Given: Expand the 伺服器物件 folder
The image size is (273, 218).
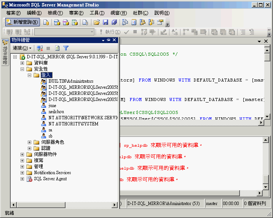Looking at the screenshot, I should pos(22,154).
